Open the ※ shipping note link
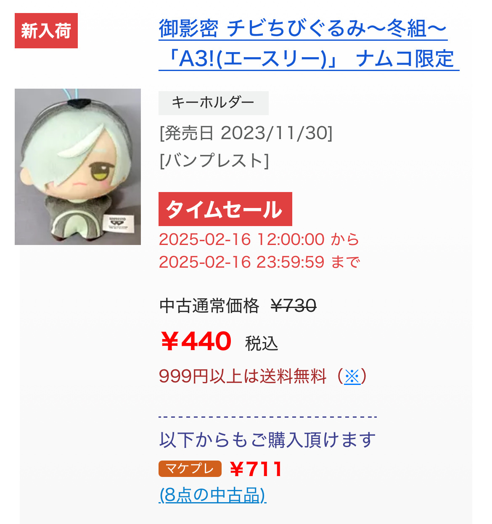Screen dimensions: 492x524 click(x=352, y=377)
